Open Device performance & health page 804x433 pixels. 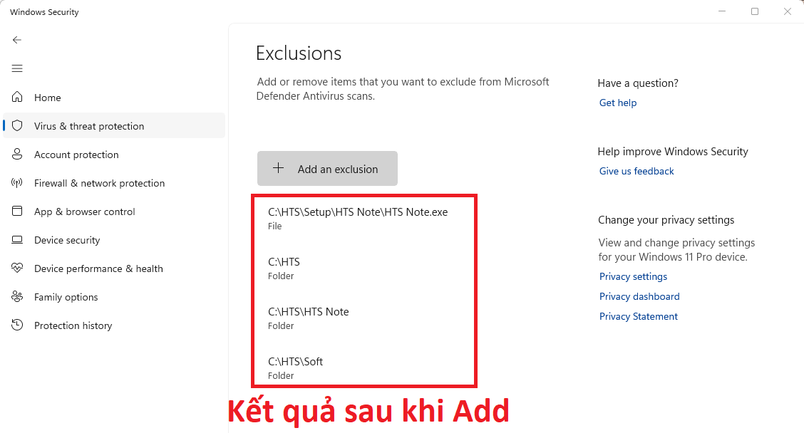click(x=114, y=268)
